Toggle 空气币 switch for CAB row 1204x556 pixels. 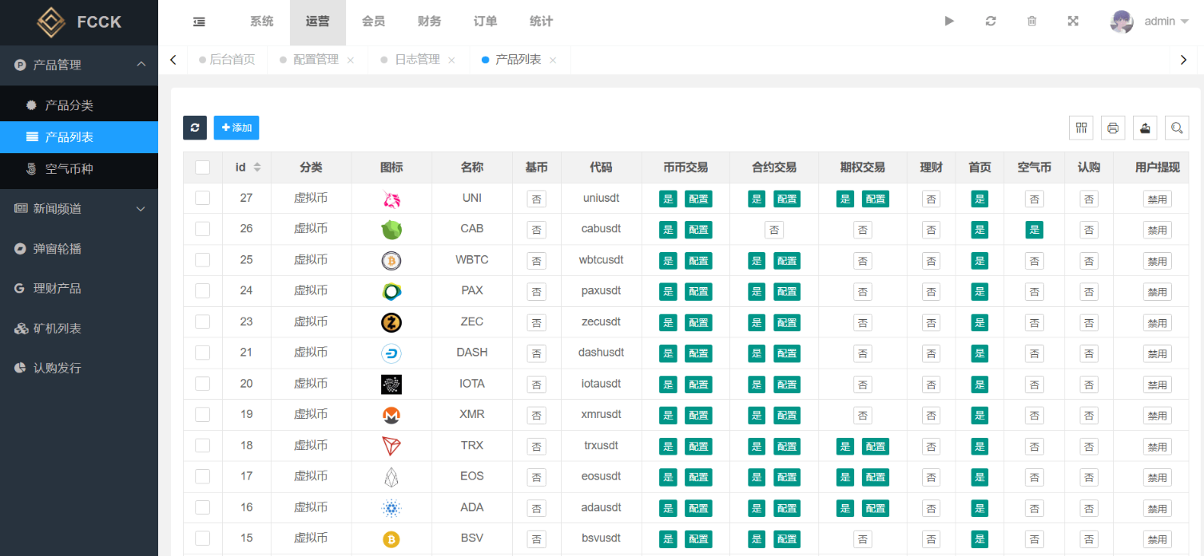point(1034,230)
